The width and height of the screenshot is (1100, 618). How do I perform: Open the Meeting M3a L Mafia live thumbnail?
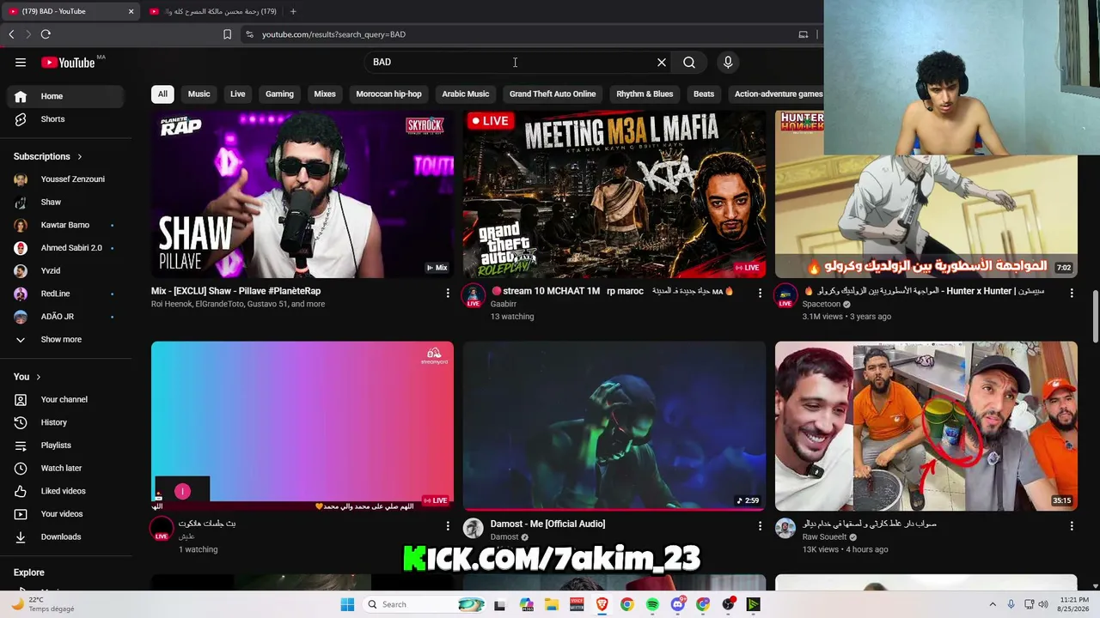pos(614,194)
